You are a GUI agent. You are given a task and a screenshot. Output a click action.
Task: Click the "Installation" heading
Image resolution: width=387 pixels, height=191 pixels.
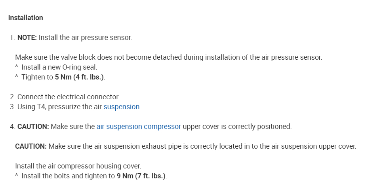(x=26, y=18)
